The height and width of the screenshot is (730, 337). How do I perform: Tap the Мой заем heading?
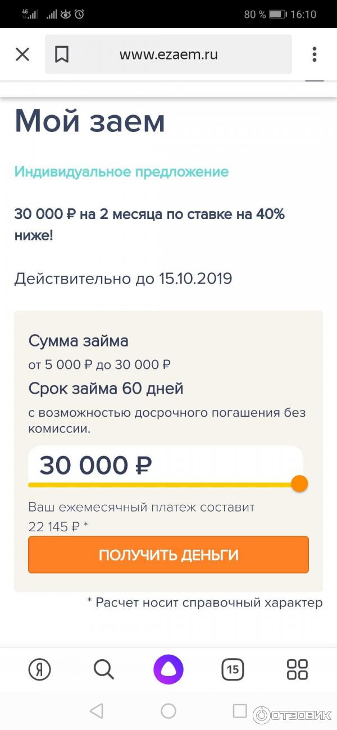[90, 121]
